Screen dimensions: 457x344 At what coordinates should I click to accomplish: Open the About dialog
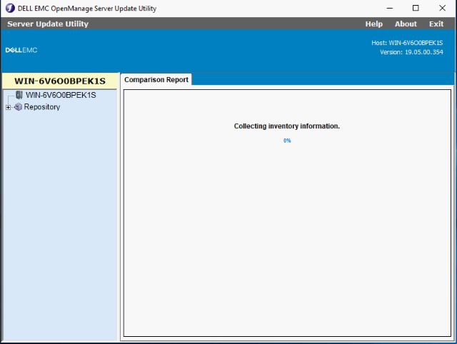tap(406, 24)
